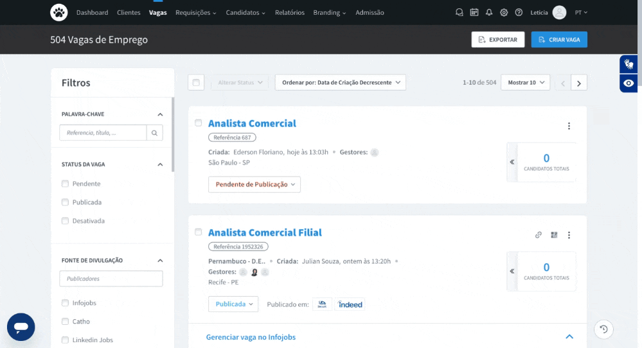Copy link icon for Analista Comercial Filial
Image resolution: width=642 pixels, height=348 pixels.
coord(539,235)
